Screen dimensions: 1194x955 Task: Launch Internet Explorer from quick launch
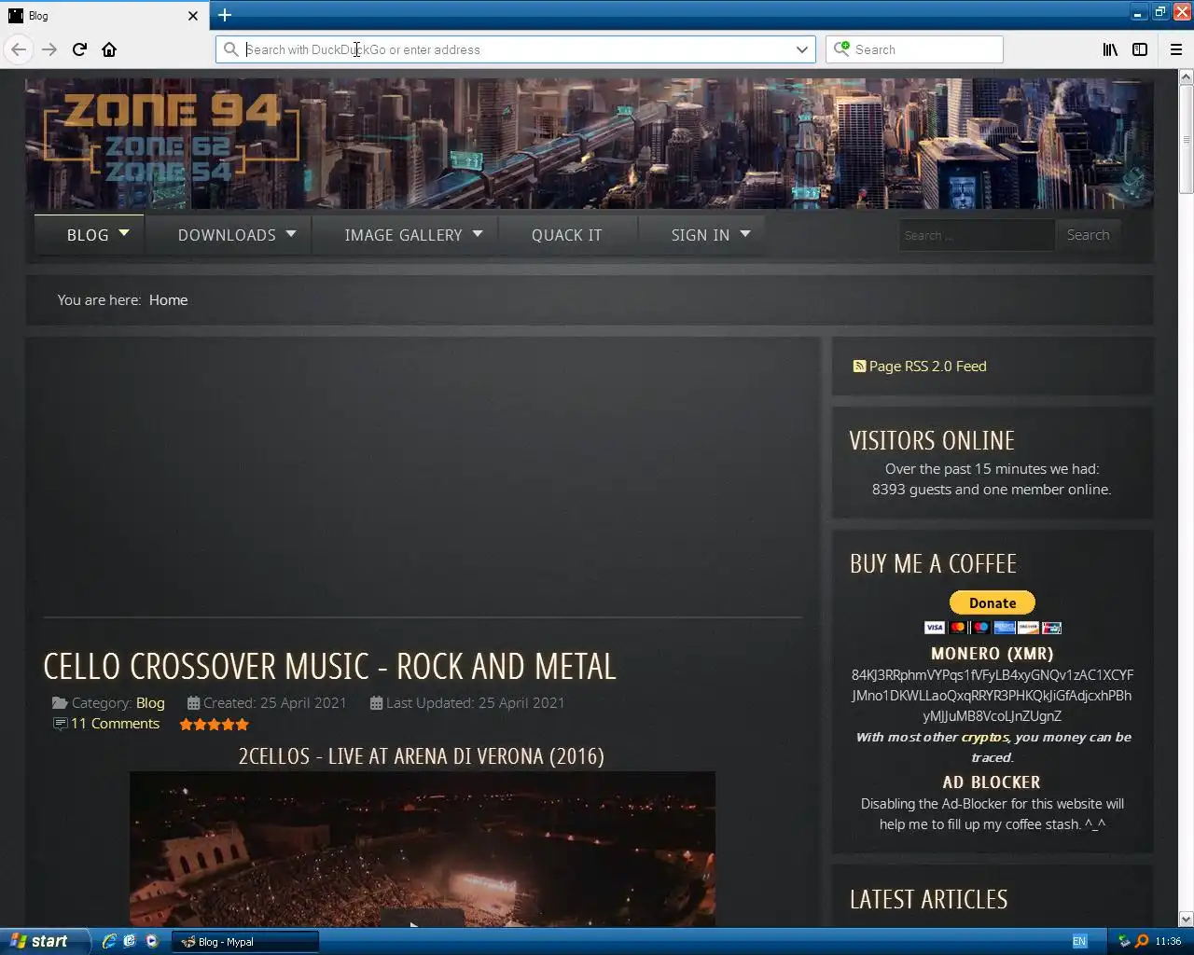(x=109, y=941)
